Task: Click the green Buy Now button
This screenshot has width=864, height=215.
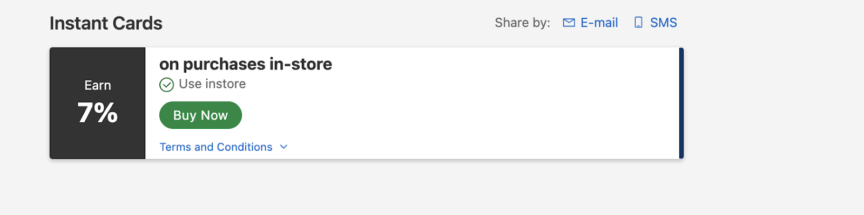Action: (x=200, y=115)
